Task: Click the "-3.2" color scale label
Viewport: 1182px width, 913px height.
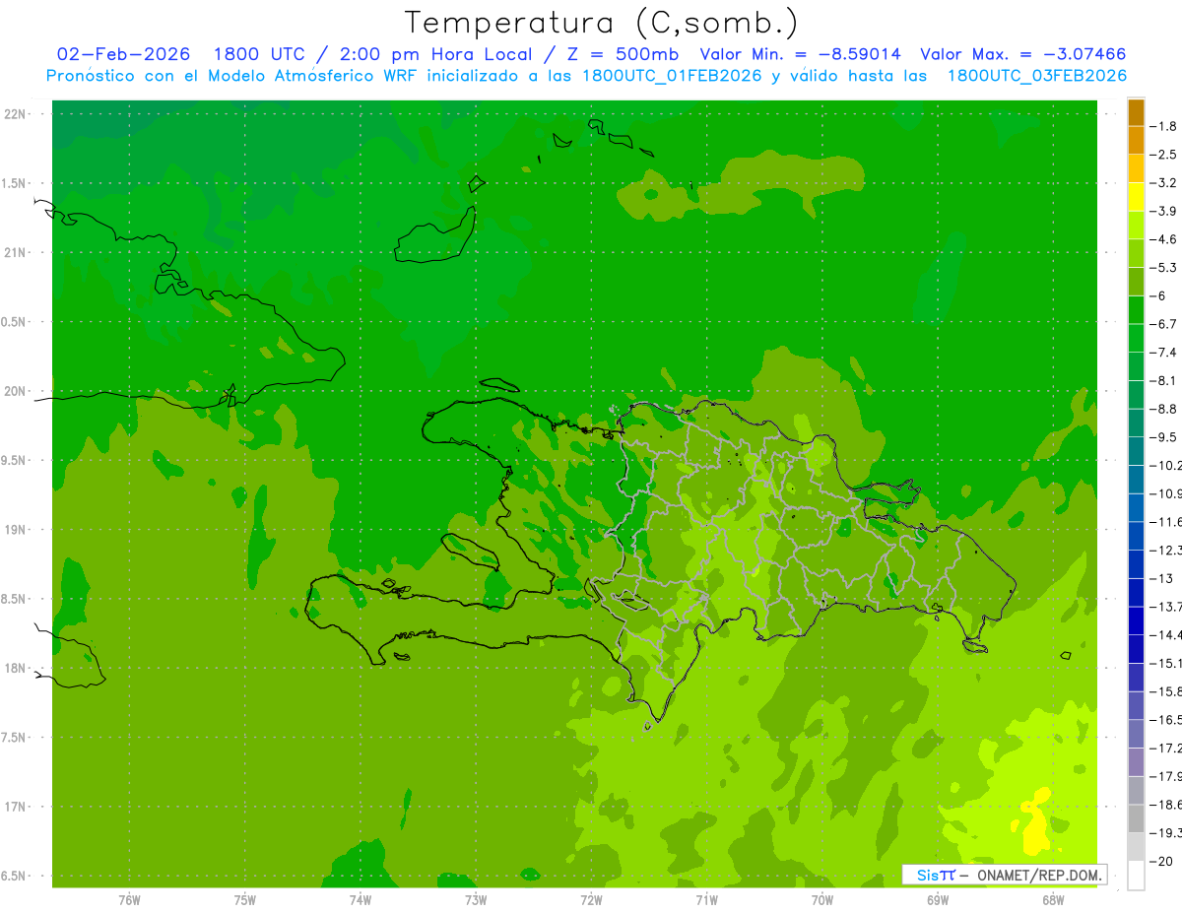Action: click(1163, 183)
